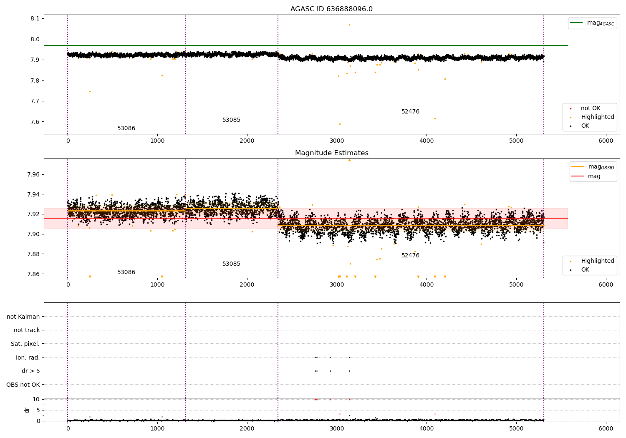Click obsid label 52476 in top plot
This screenshot has height=438, width=626.
[410, 112]
